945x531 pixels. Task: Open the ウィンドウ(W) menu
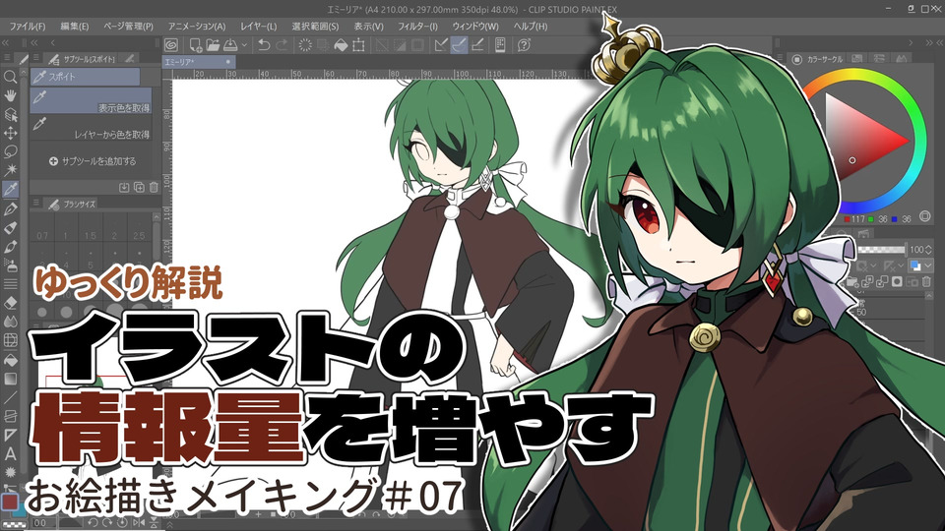tap(475, 27)
